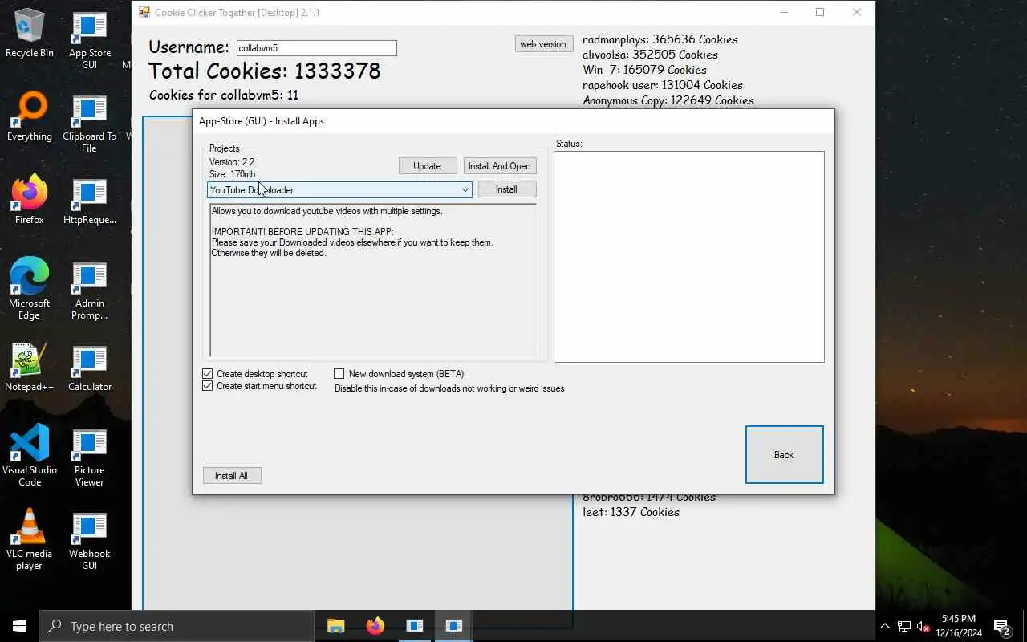Click the Status output box
Viewport: 1027px width, 642px height.
(688, 257)
